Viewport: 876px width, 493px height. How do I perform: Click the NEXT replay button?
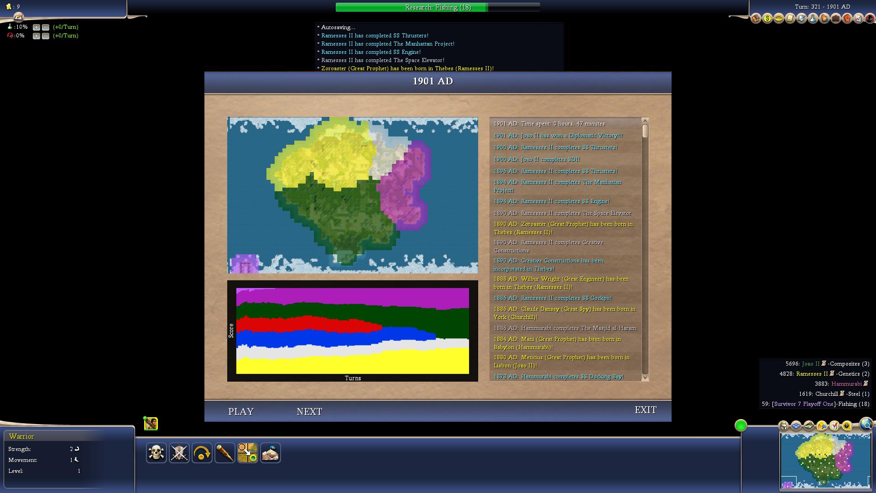(x=309, y=411)
